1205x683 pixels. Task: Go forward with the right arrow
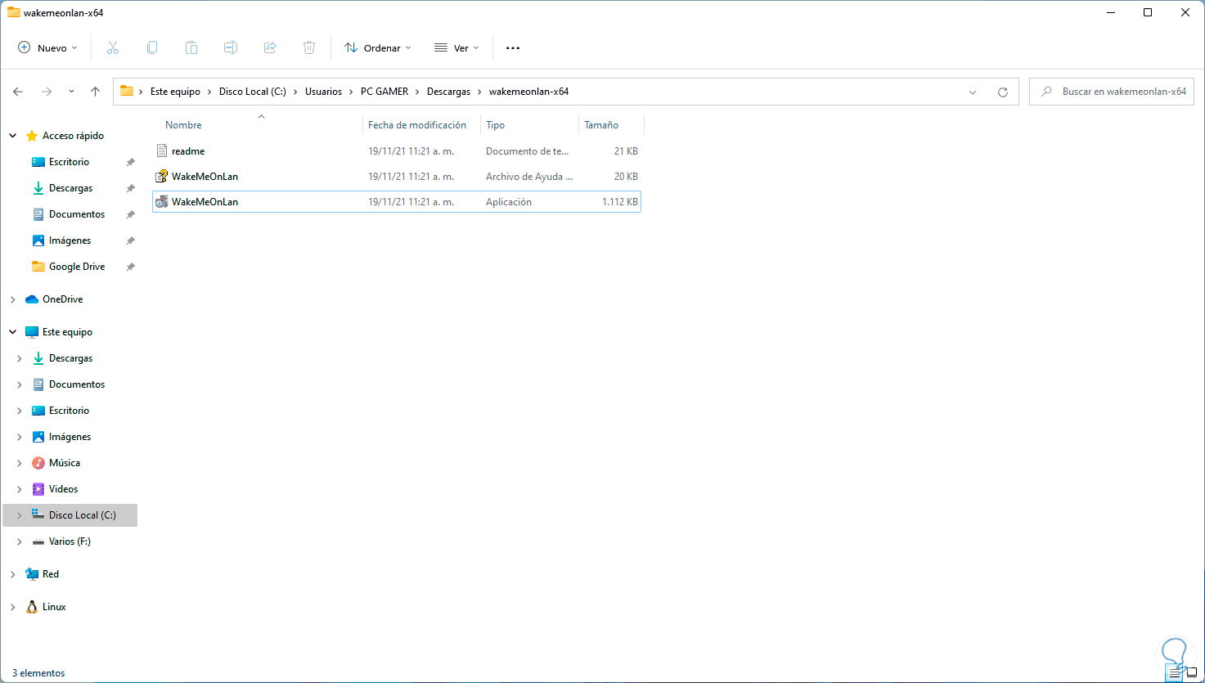(x=47, y=92)
